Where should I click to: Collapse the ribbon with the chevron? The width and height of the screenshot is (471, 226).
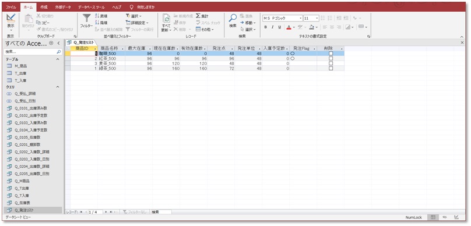pos(462,36)
